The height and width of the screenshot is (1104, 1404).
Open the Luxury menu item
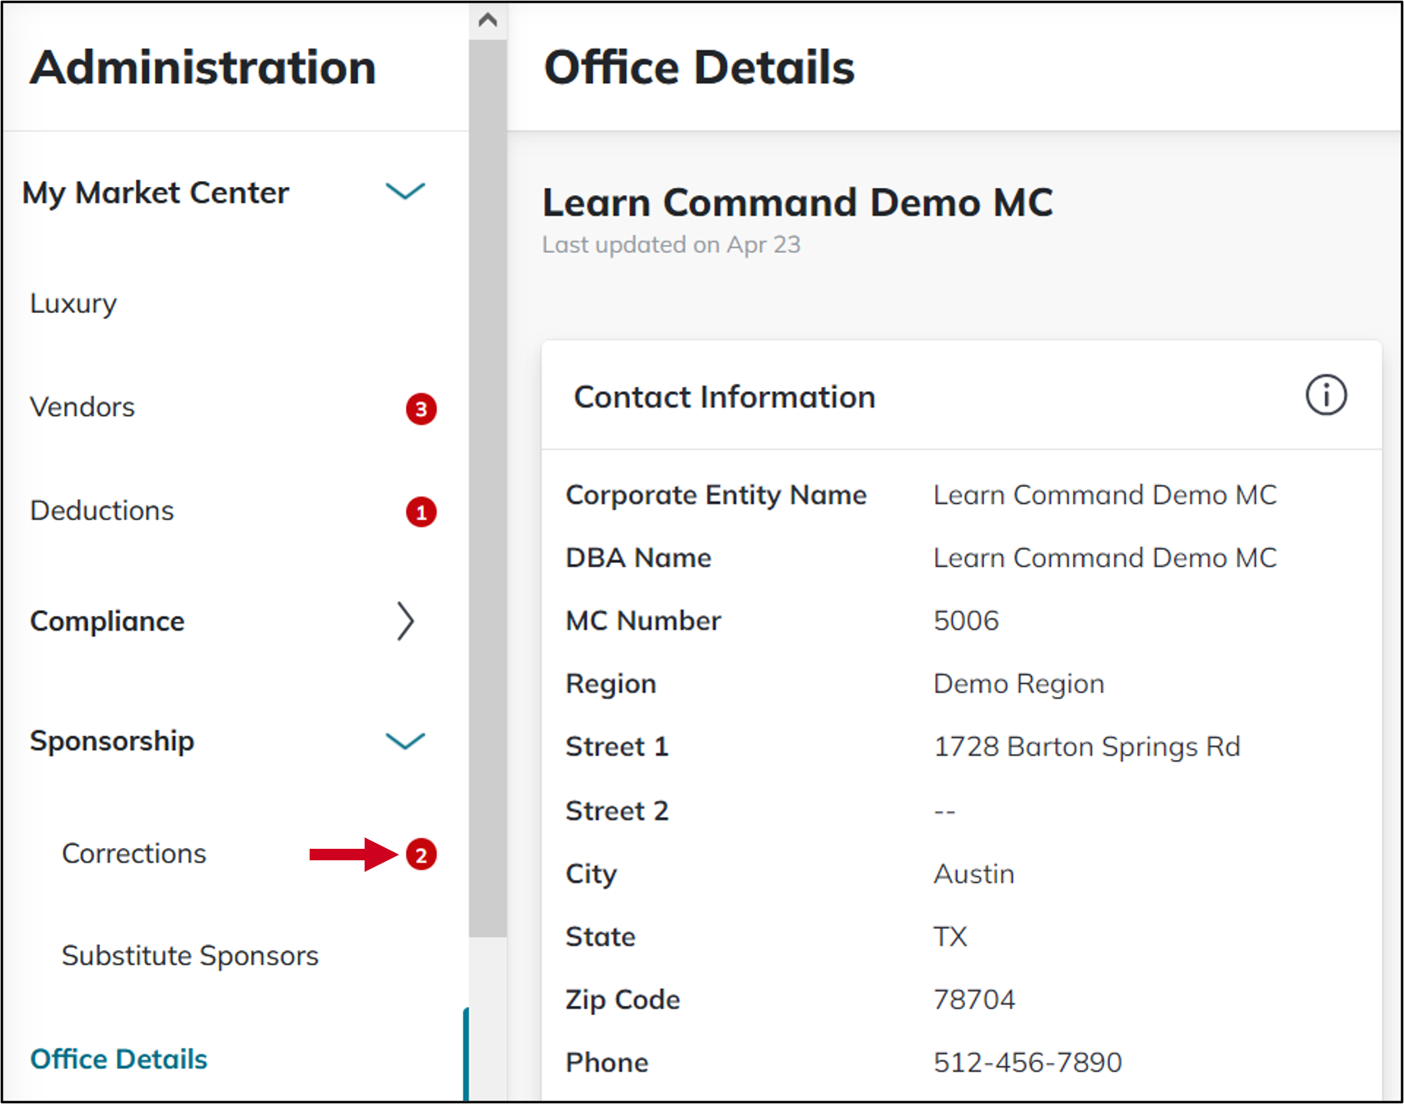[73, 304]
